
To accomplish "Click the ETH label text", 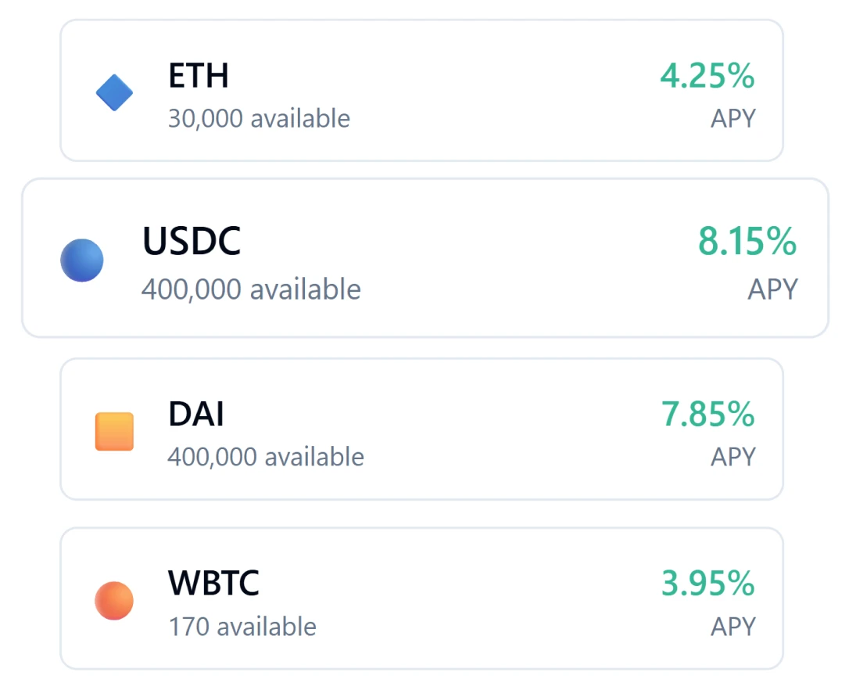I will pos(198,76).
